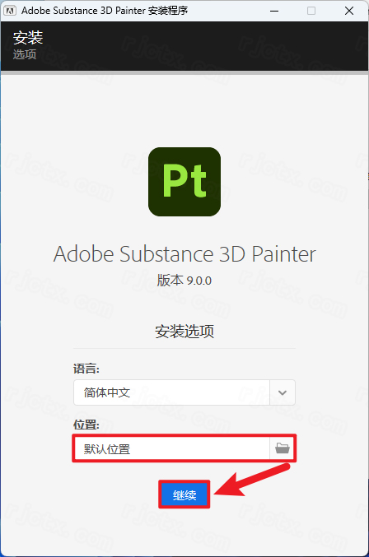Click the gray progress strip below header
The width and height of the screenshot is (369, 557).
[184, 73]
